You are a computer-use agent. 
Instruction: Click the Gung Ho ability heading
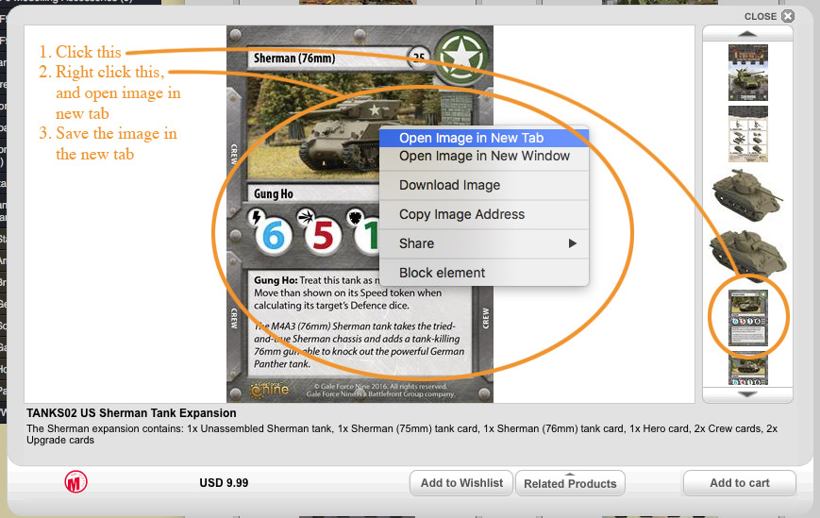[274, 194]
